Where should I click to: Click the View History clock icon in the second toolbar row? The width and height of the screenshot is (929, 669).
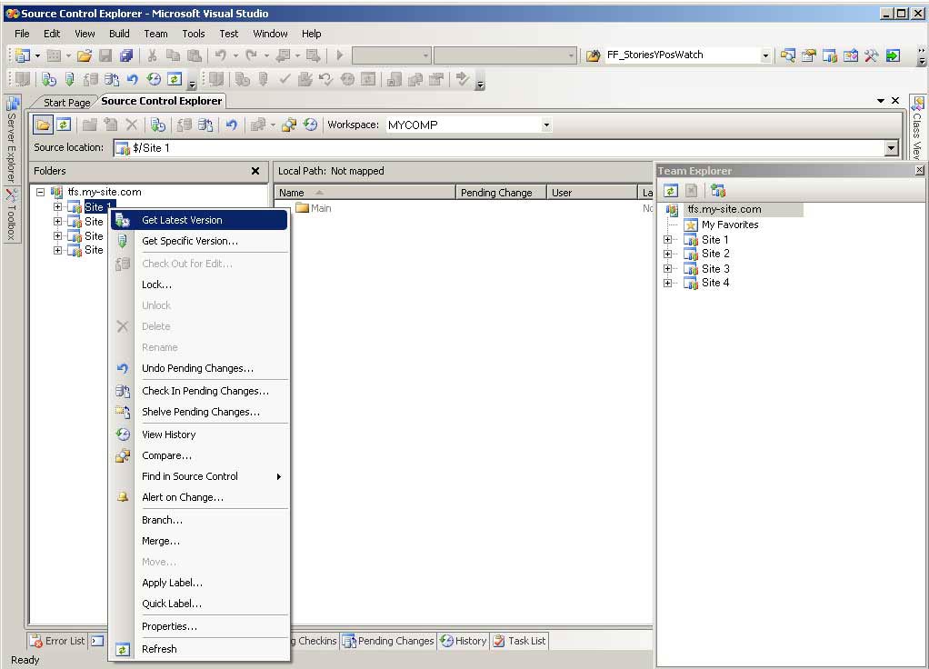coord(154,79)
